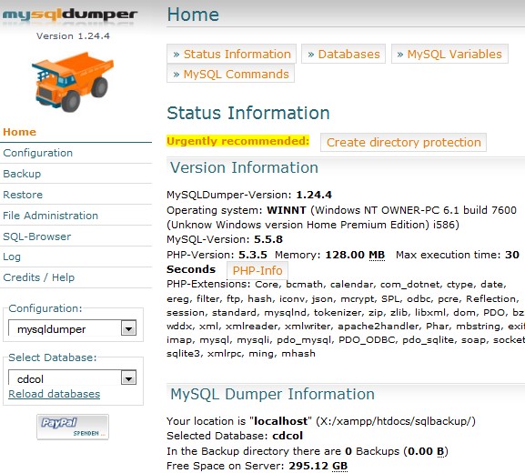This screenshot has height=473, width=525.
Task: Click the Memory 128.00 MB value
Action: 355,255
